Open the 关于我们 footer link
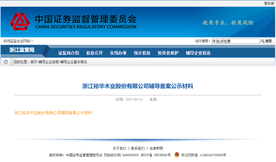 (x=119, y=149)
